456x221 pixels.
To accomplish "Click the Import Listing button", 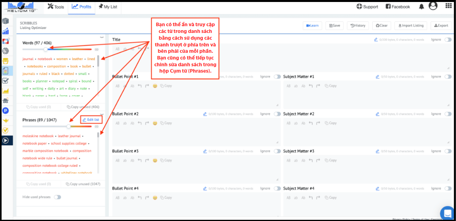I will point(410,25).
